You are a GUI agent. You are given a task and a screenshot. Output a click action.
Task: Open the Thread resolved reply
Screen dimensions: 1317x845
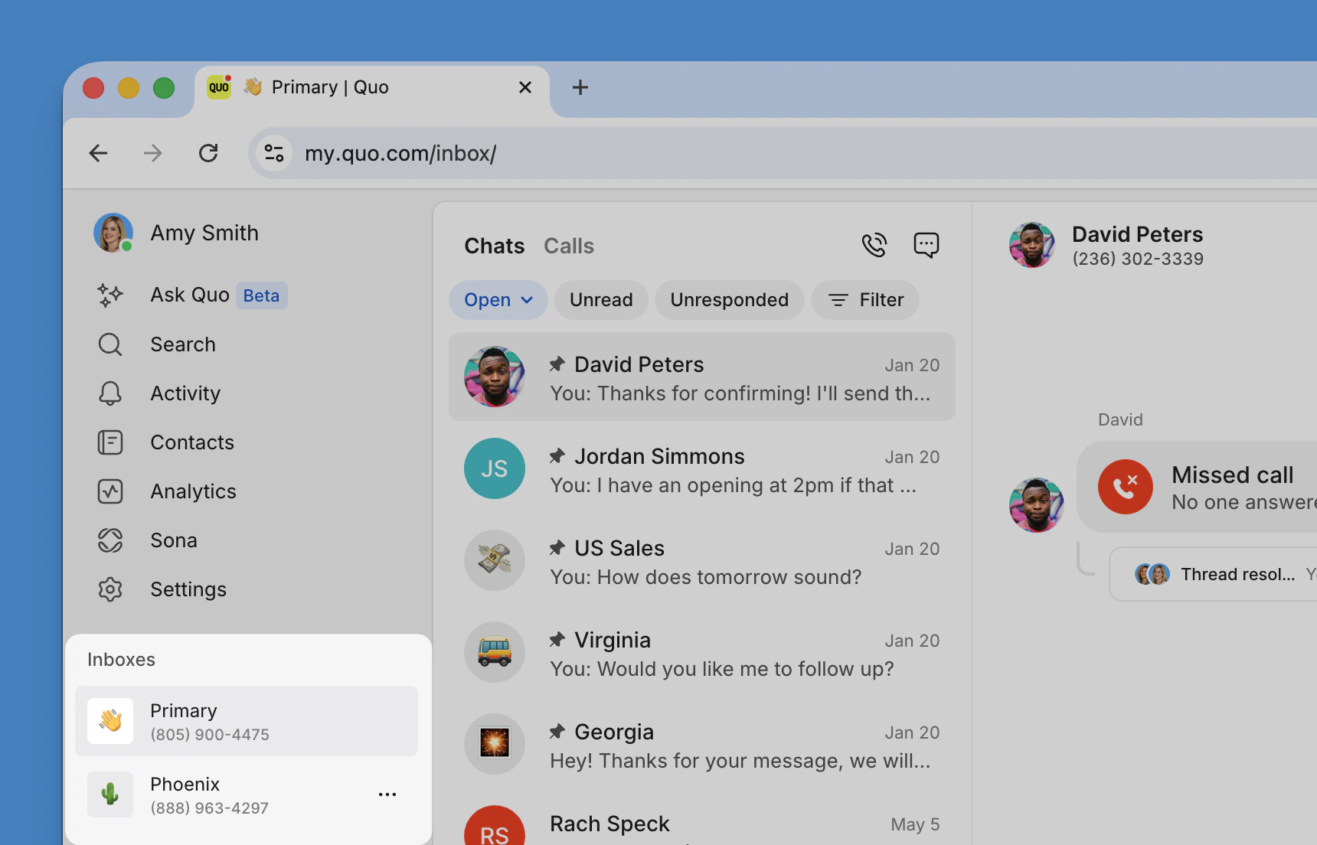[1213, 574]
